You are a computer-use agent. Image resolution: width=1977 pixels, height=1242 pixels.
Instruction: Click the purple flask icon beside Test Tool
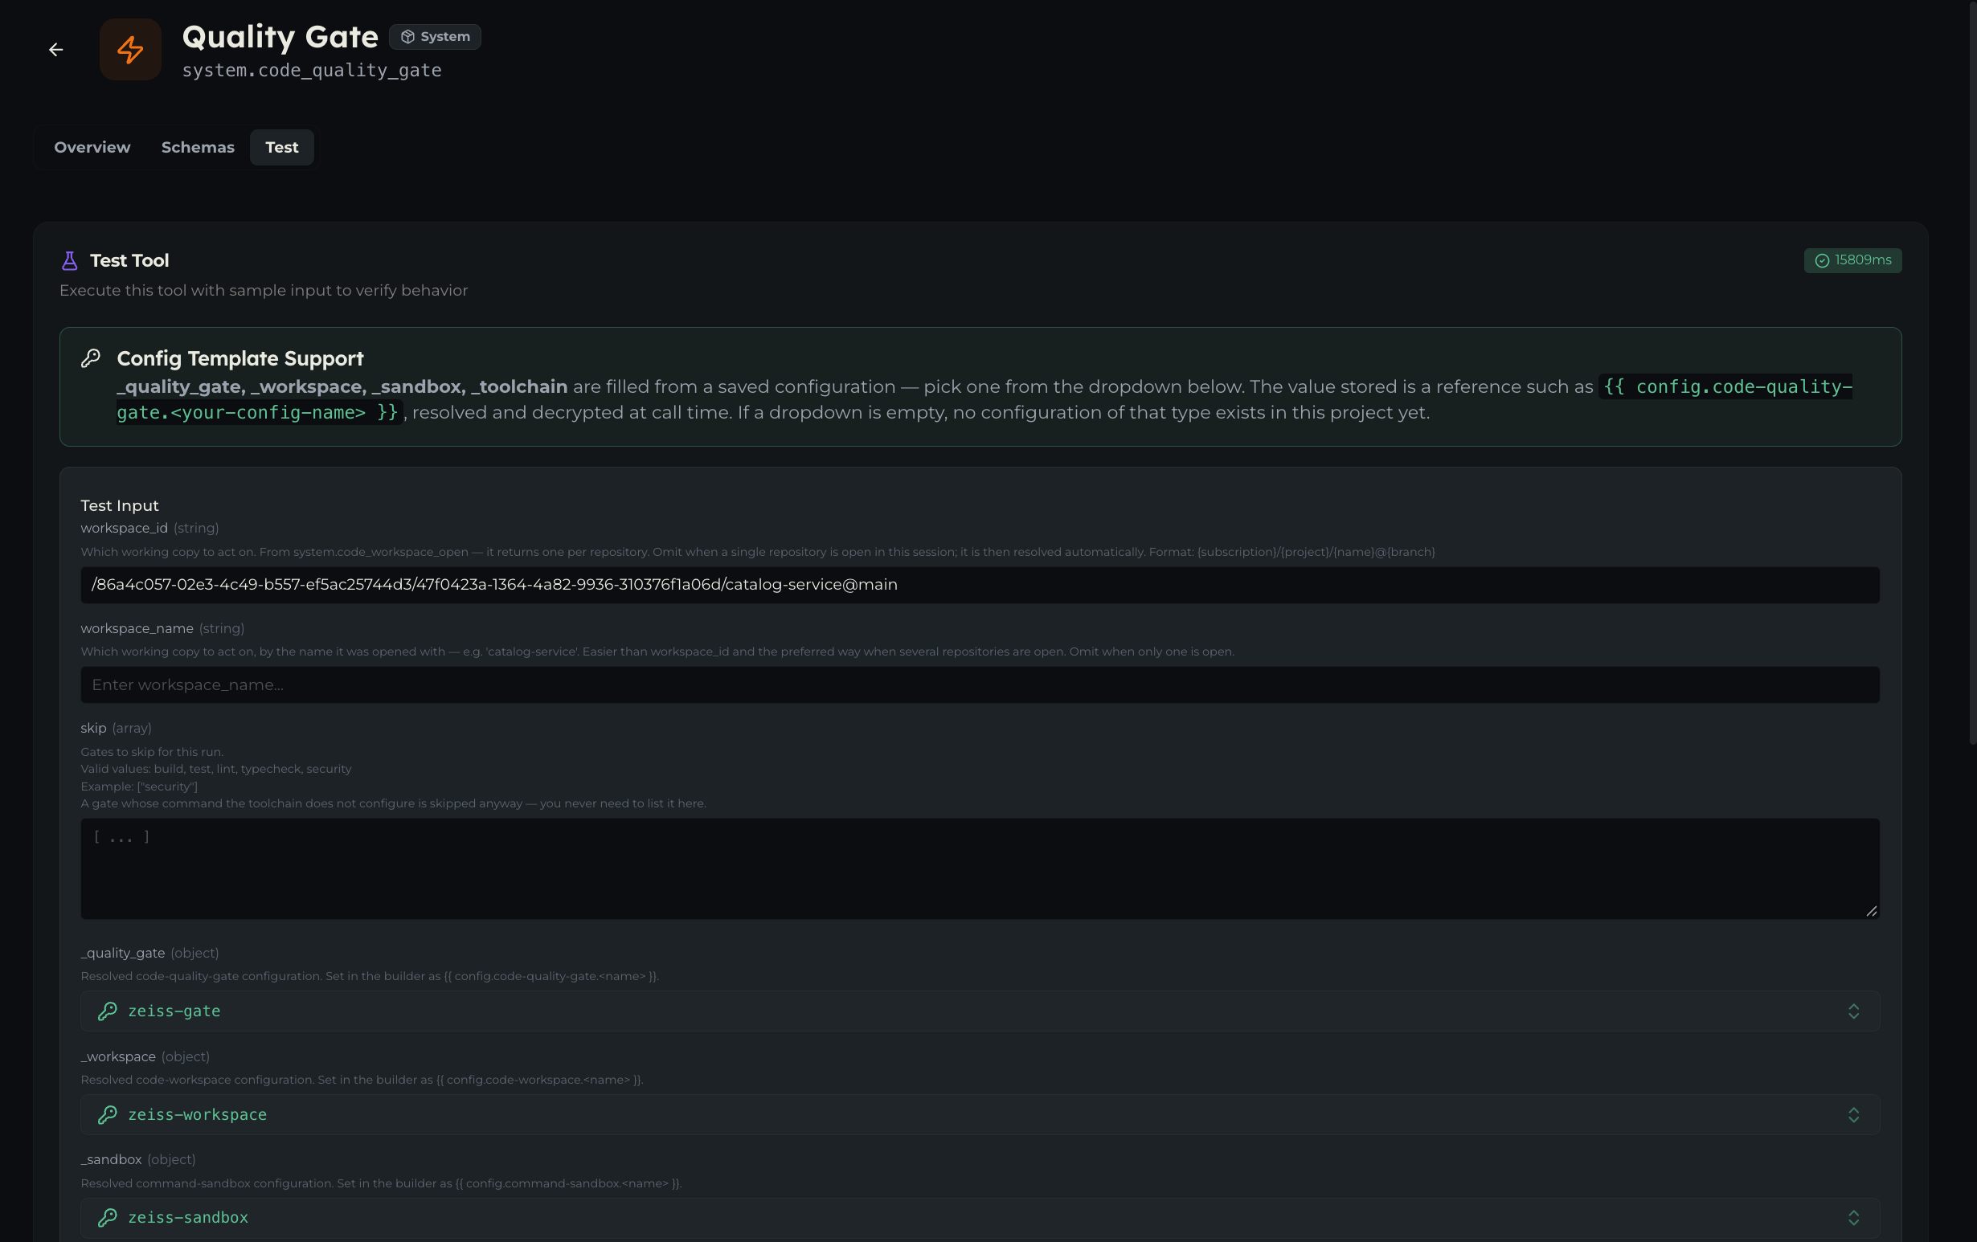[x=70, y=260]
